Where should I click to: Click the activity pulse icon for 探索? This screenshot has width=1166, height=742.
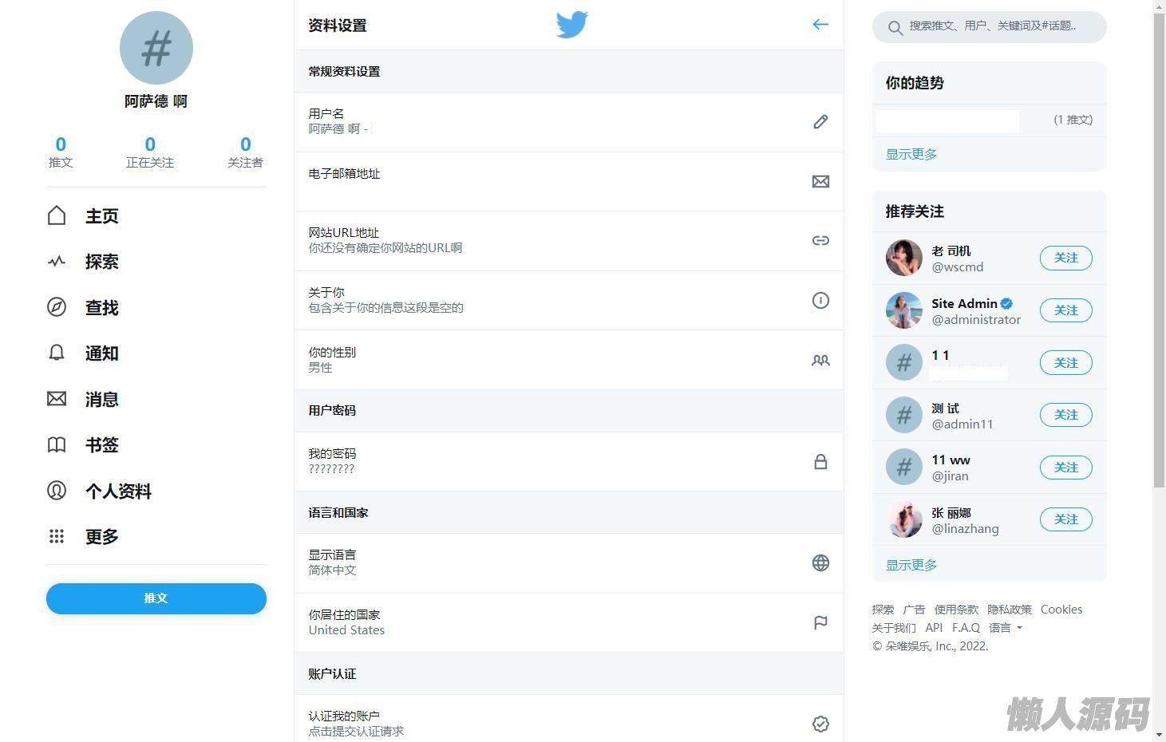[57, 262]
